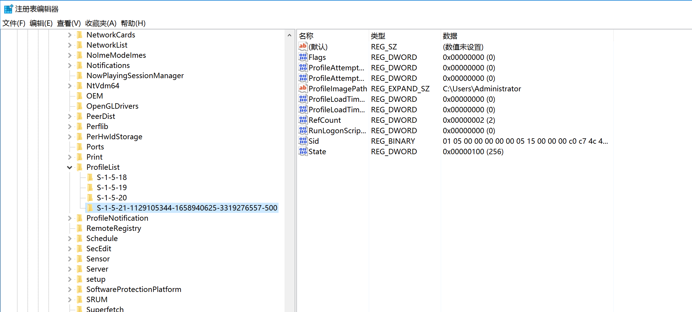
Task: Click the Registry Editor app icon in title bar
Action: [x=8, y=9]
